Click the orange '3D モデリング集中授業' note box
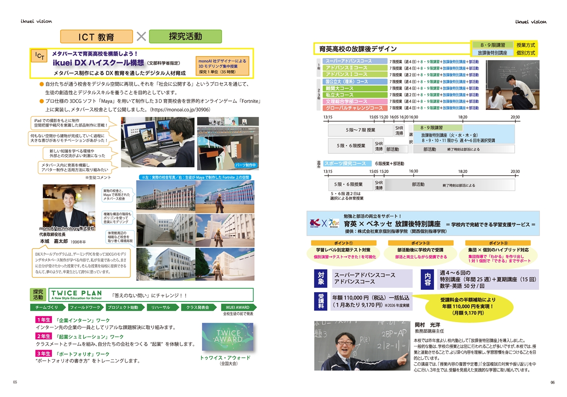 coord(222,66)
